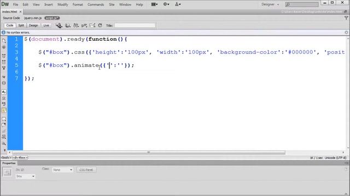The height and width of the screenshot is (196, 350).
Task: Expand coding toolbar overflow arrow
Action: click(x=4, y=150)
